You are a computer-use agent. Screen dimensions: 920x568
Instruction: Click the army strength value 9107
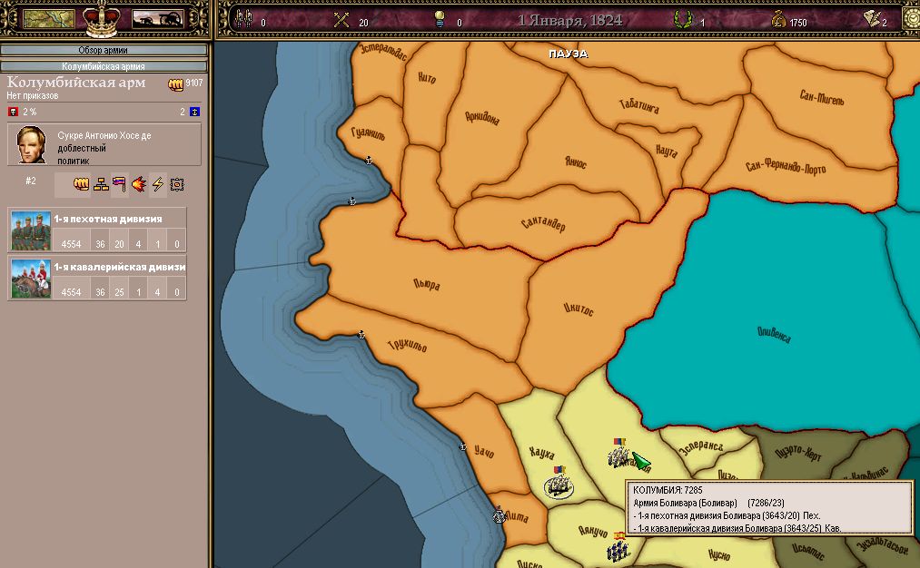(x=194, y=83)
